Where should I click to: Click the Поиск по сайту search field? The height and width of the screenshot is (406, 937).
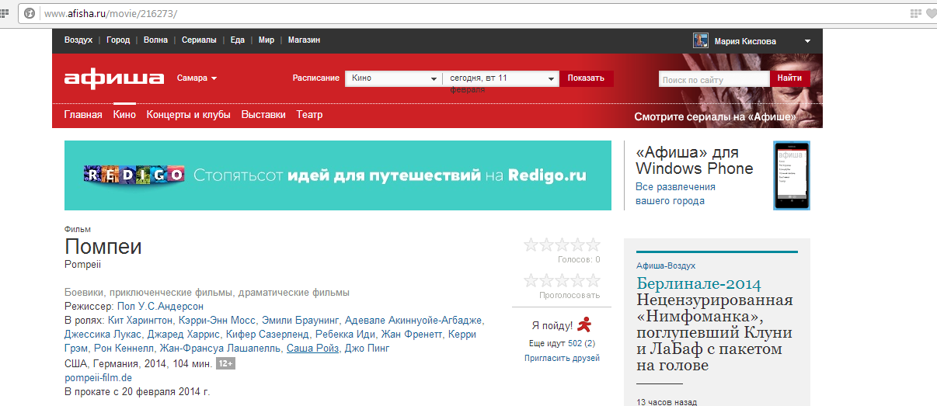click(x=713, y=79)
